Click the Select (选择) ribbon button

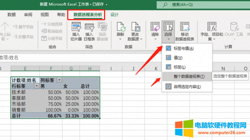coord(168,31)
